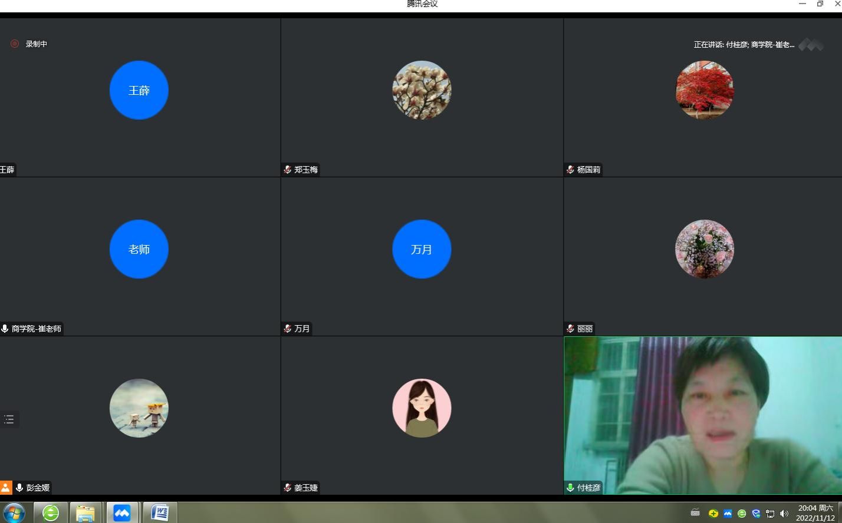This screenshot has height=523, width=842.
Task: Open the taskbar clock and date
Action: tap(815, 513)
